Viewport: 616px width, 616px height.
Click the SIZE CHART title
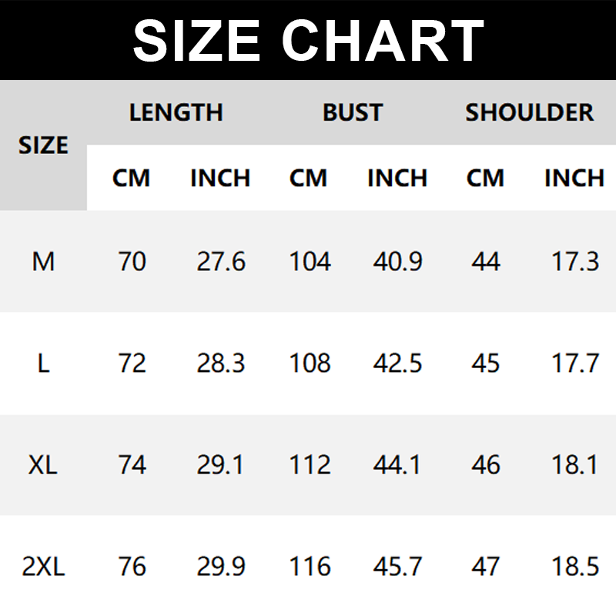(x=308, y=40)
